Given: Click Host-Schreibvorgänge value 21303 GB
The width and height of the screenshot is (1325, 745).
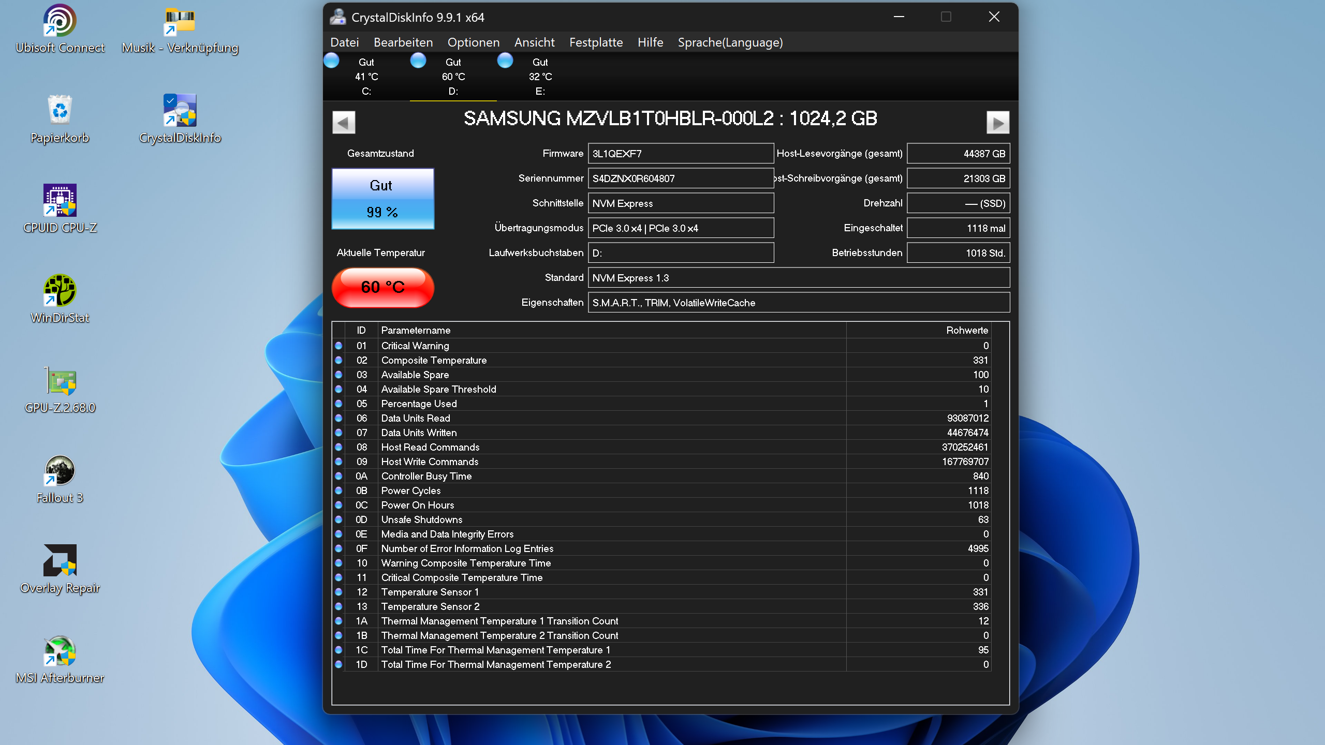Looking at the screenshot, I should click(x=958, y=178).
